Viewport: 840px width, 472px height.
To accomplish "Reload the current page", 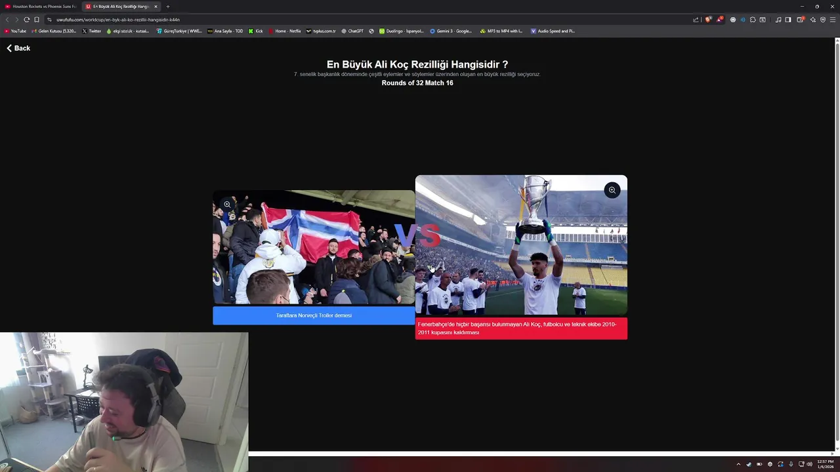I will (x=27, y=20).
